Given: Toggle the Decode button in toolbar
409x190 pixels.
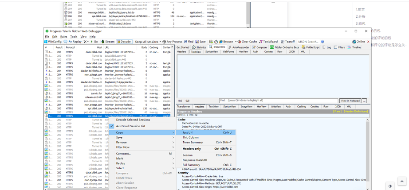Looking at the screenshot, I should point(124,42).
